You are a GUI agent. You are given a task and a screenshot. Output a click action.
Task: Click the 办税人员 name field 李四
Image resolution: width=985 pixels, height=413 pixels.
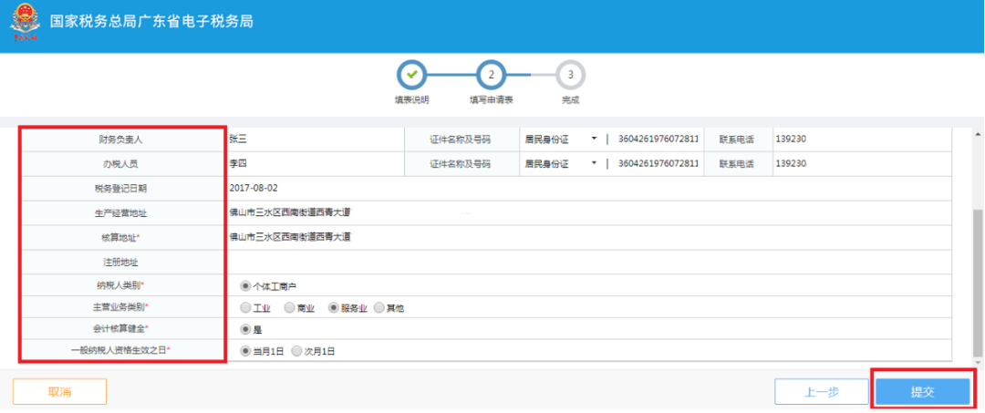[314, 164]
